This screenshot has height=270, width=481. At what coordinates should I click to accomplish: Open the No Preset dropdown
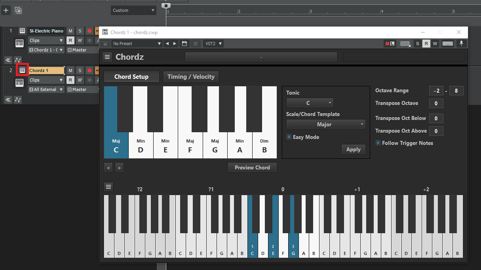[137, 44]
